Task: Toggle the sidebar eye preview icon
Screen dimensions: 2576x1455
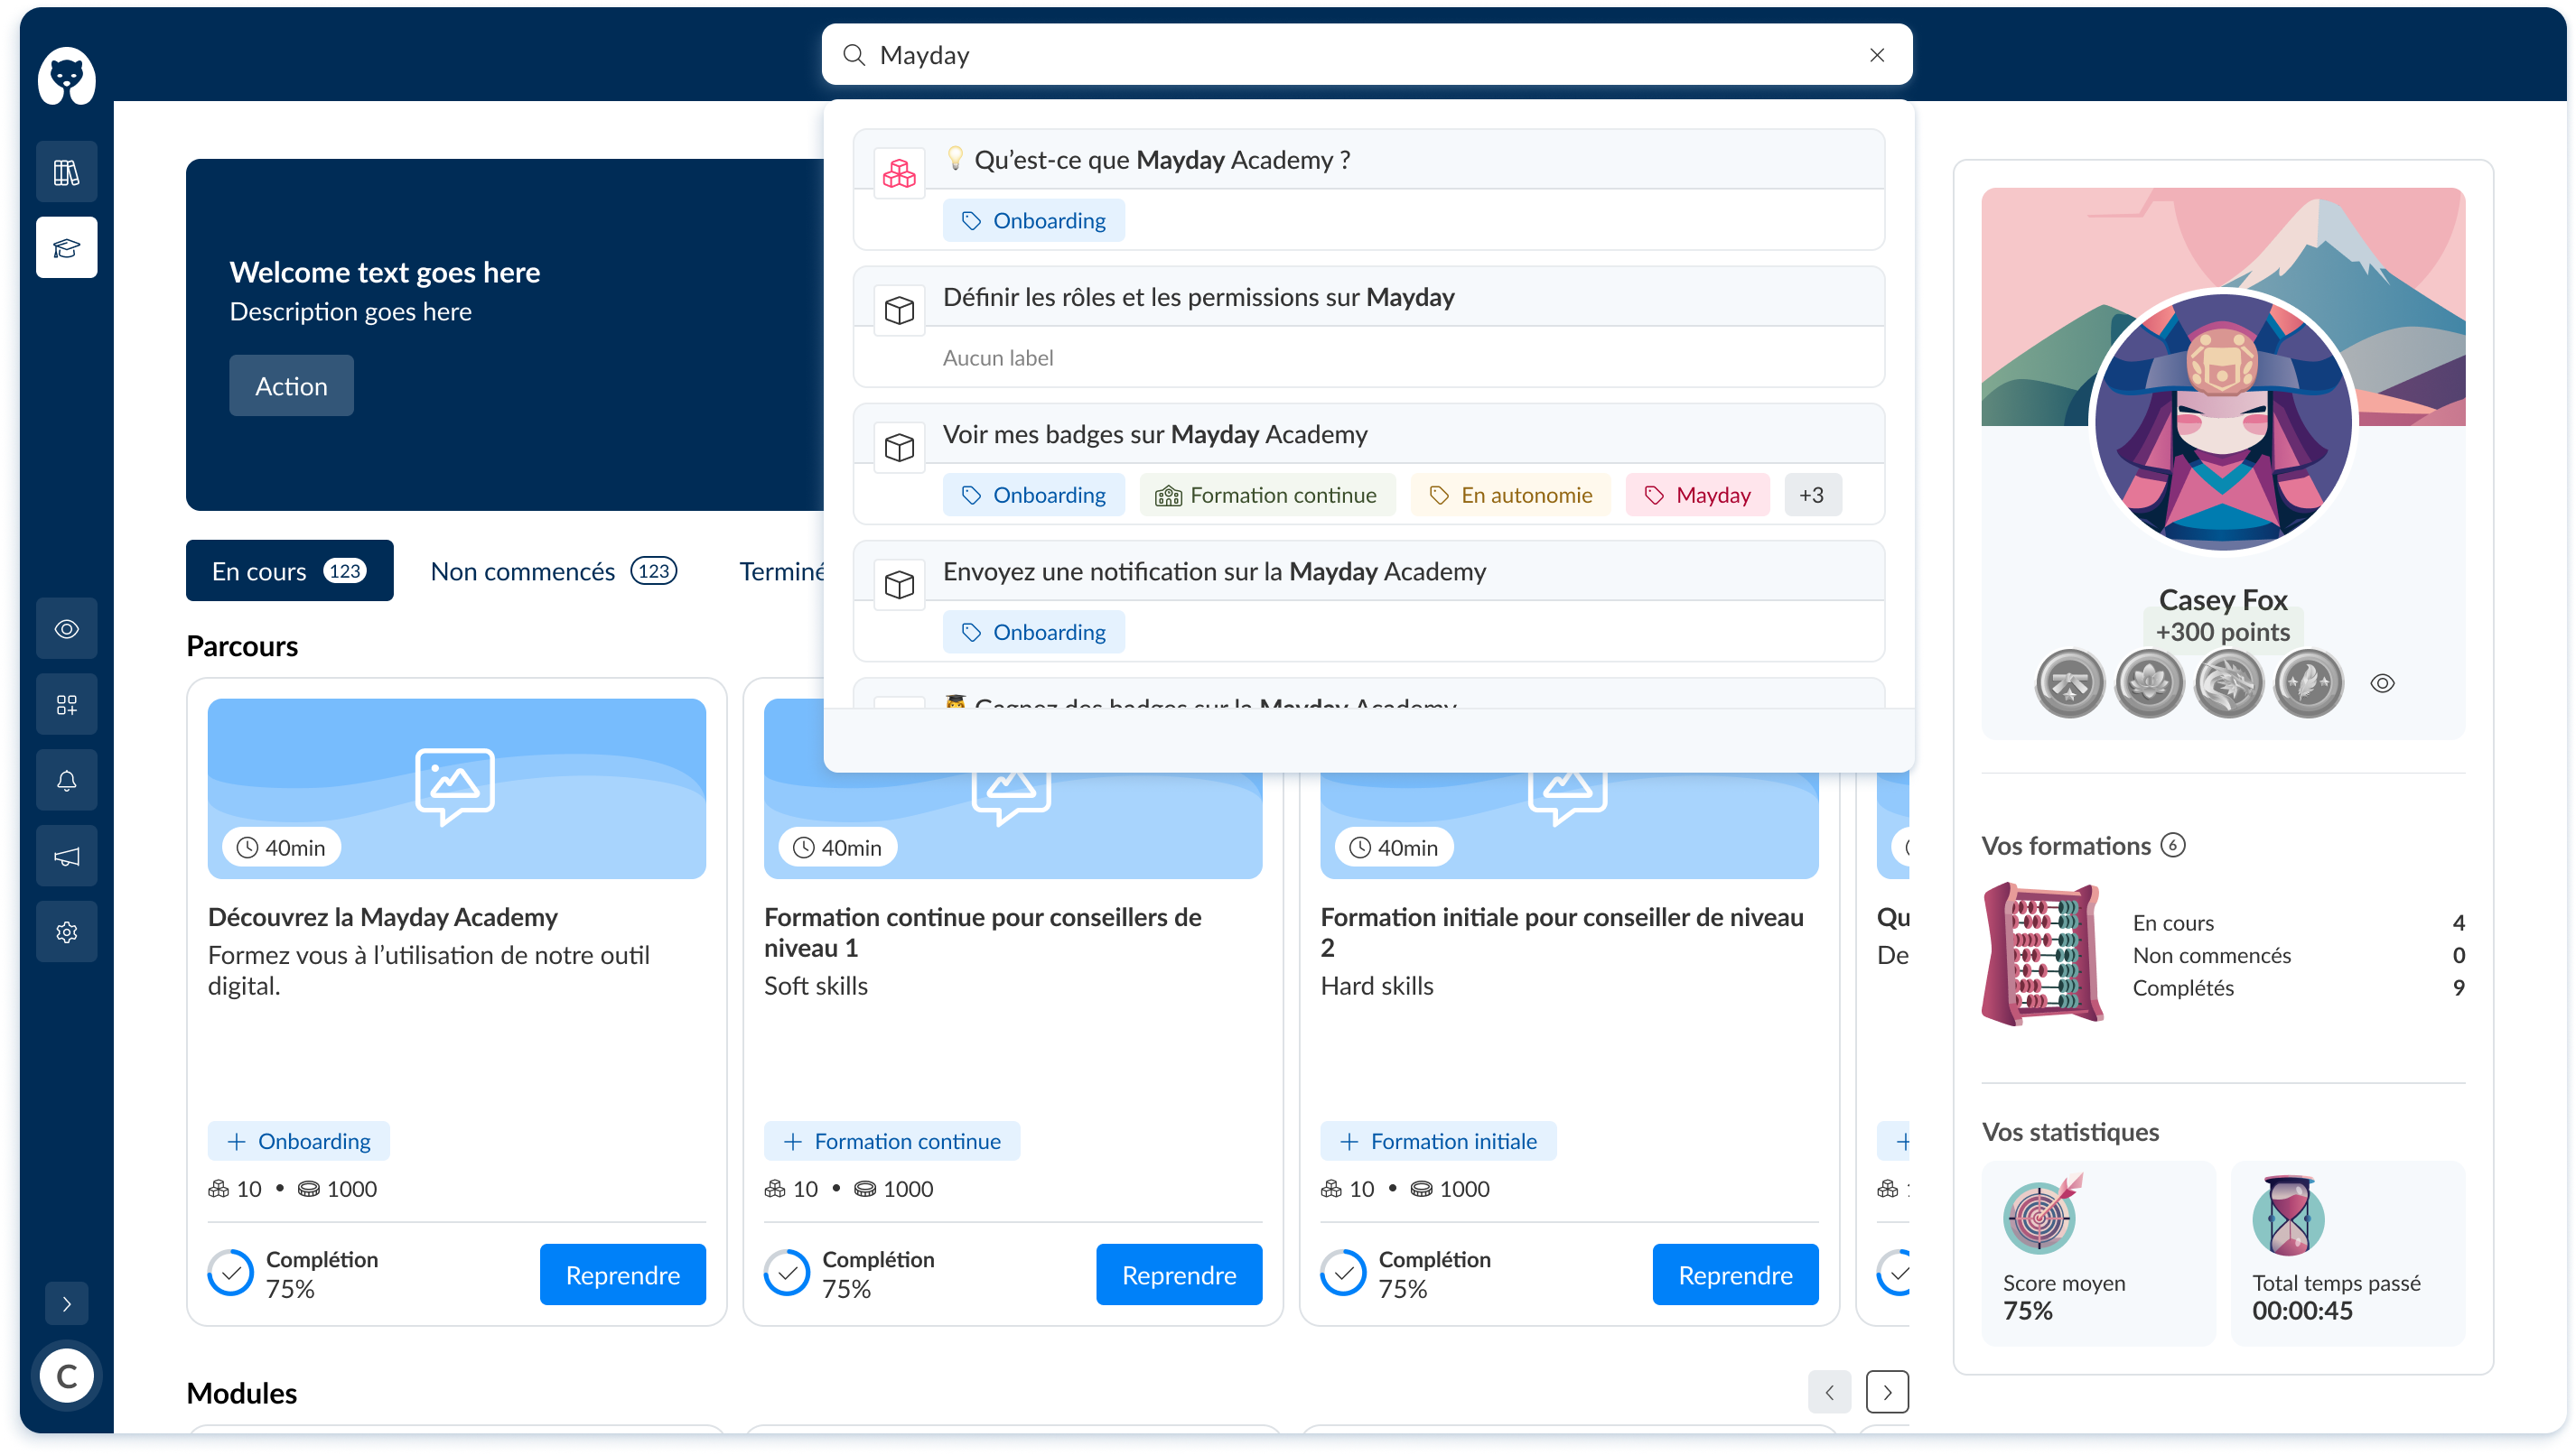Action: (66, 628)
